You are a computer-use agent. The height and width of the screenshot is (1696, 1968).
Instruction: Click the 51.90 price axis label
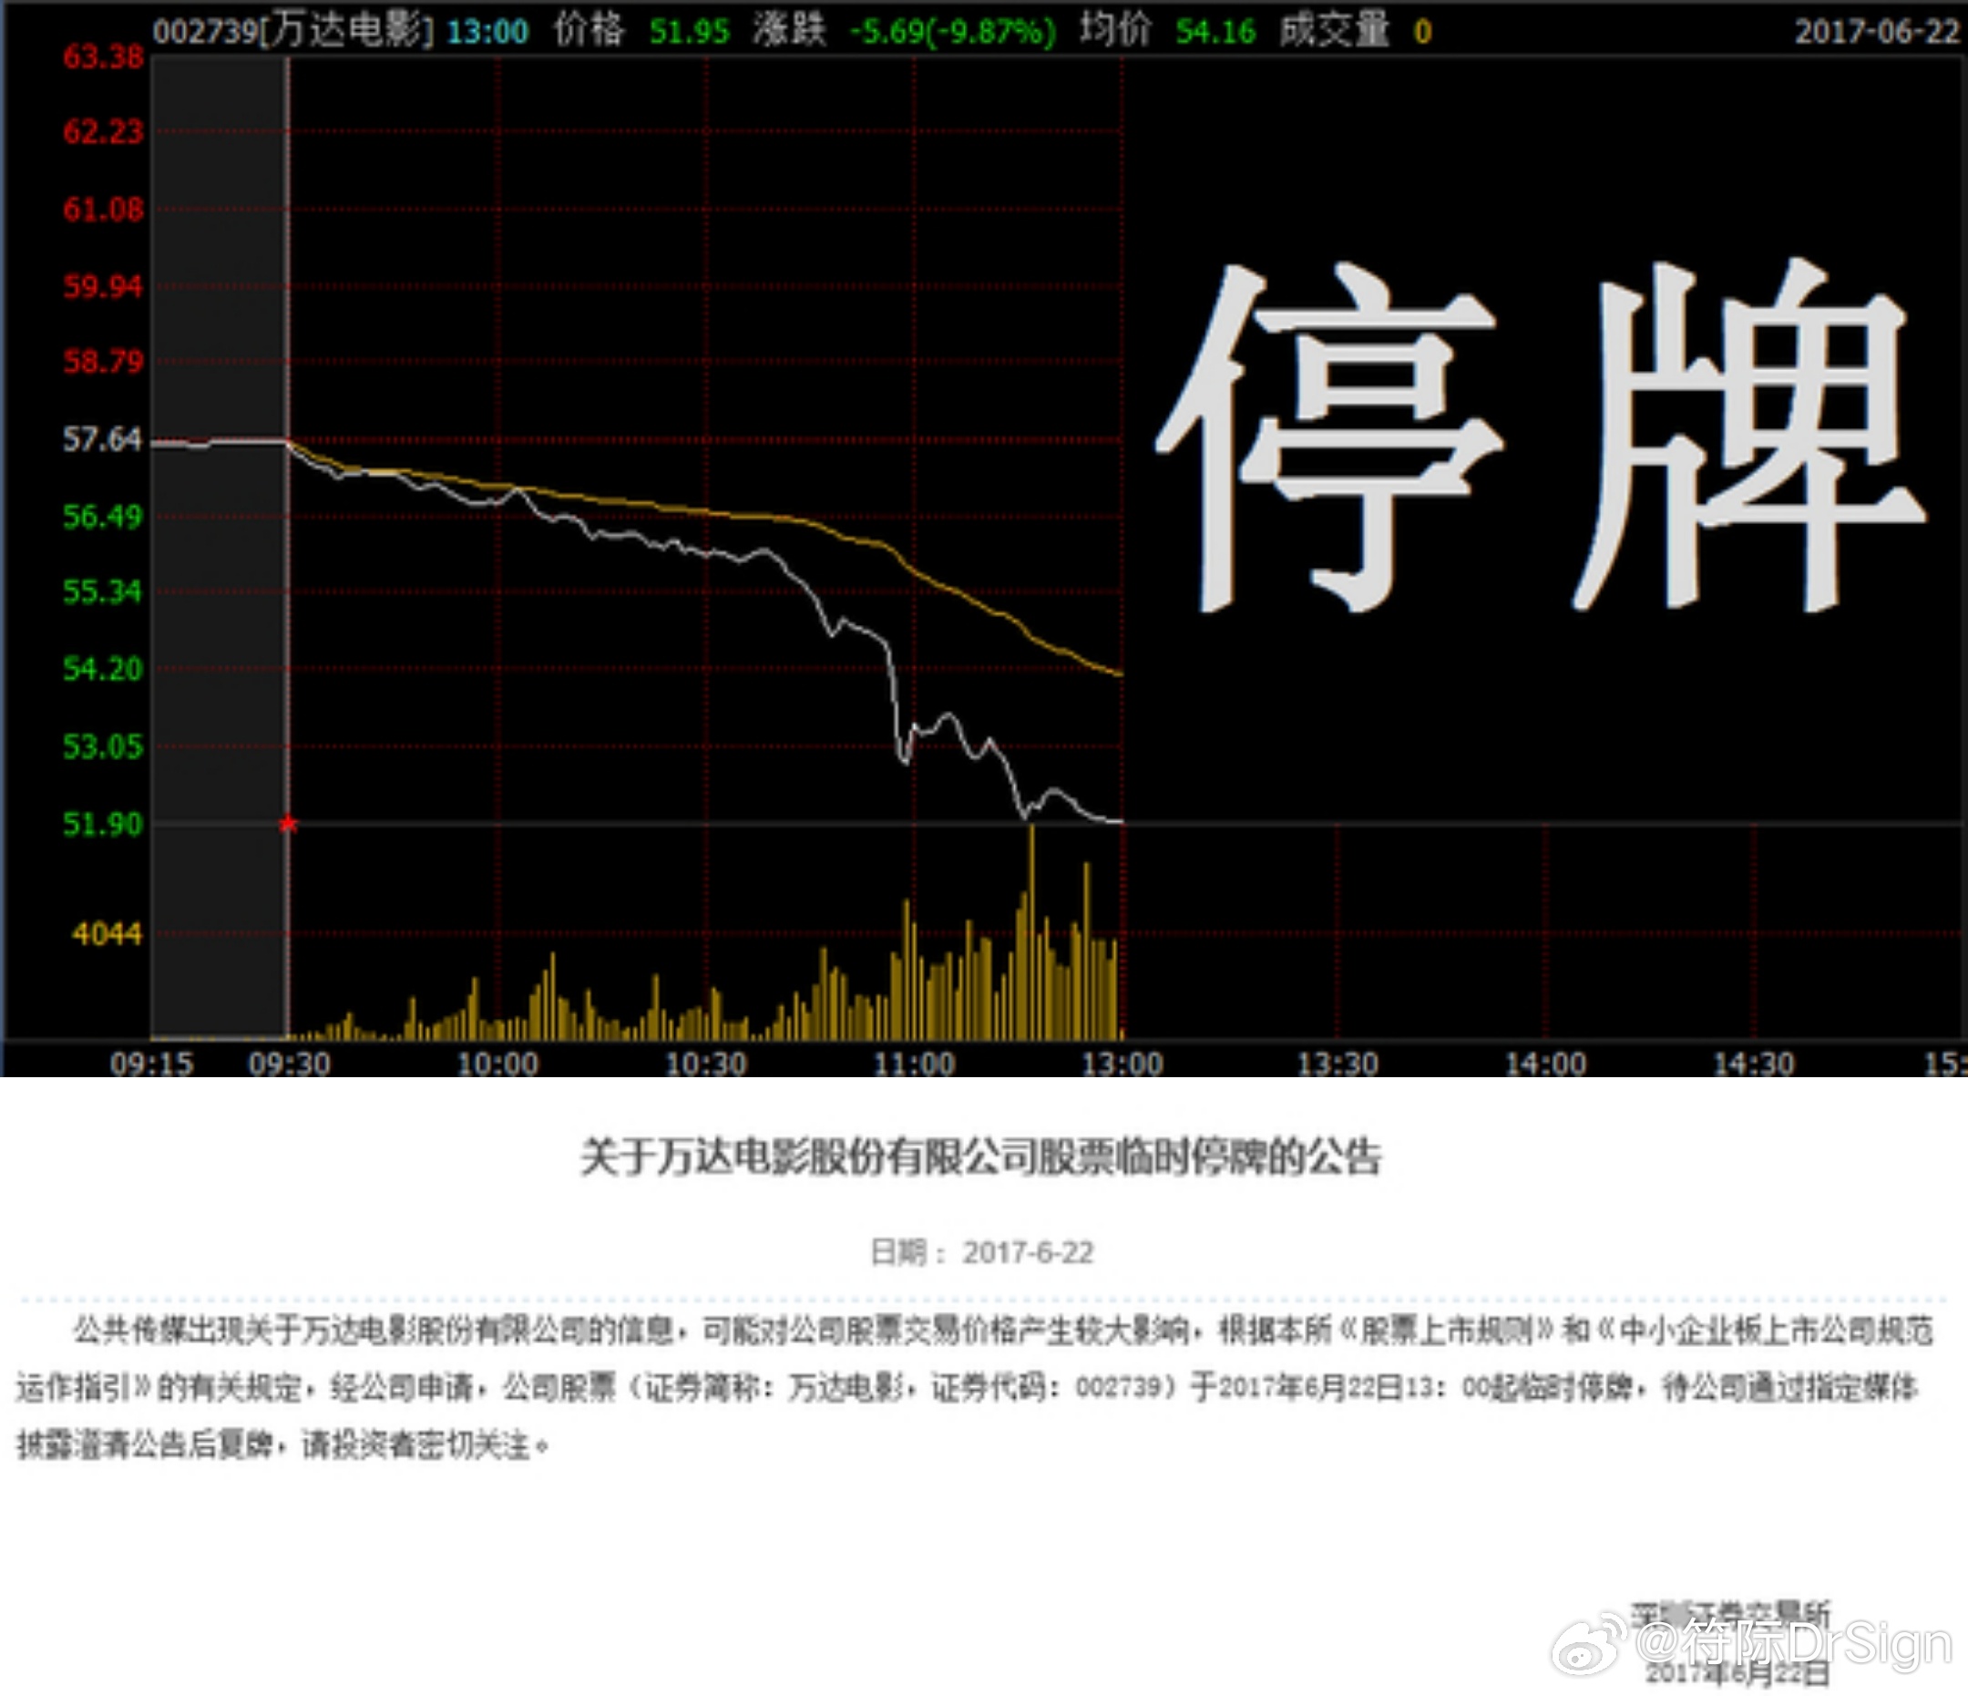pyautogui.click(x=103, y=824)
